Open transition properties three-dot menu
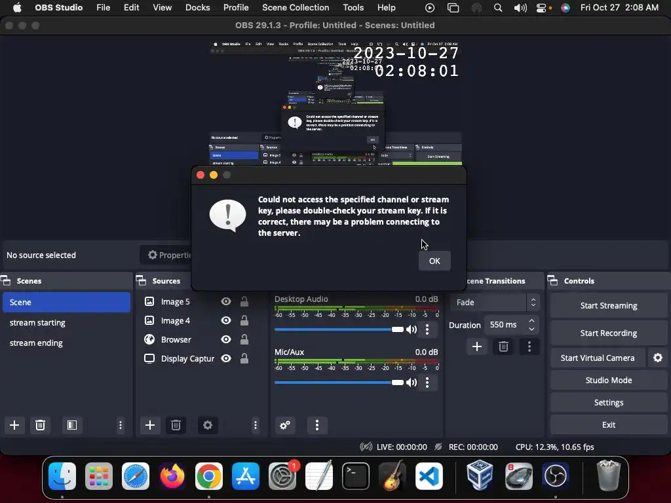This screenshot has height=503, width=671. point(529,346)
